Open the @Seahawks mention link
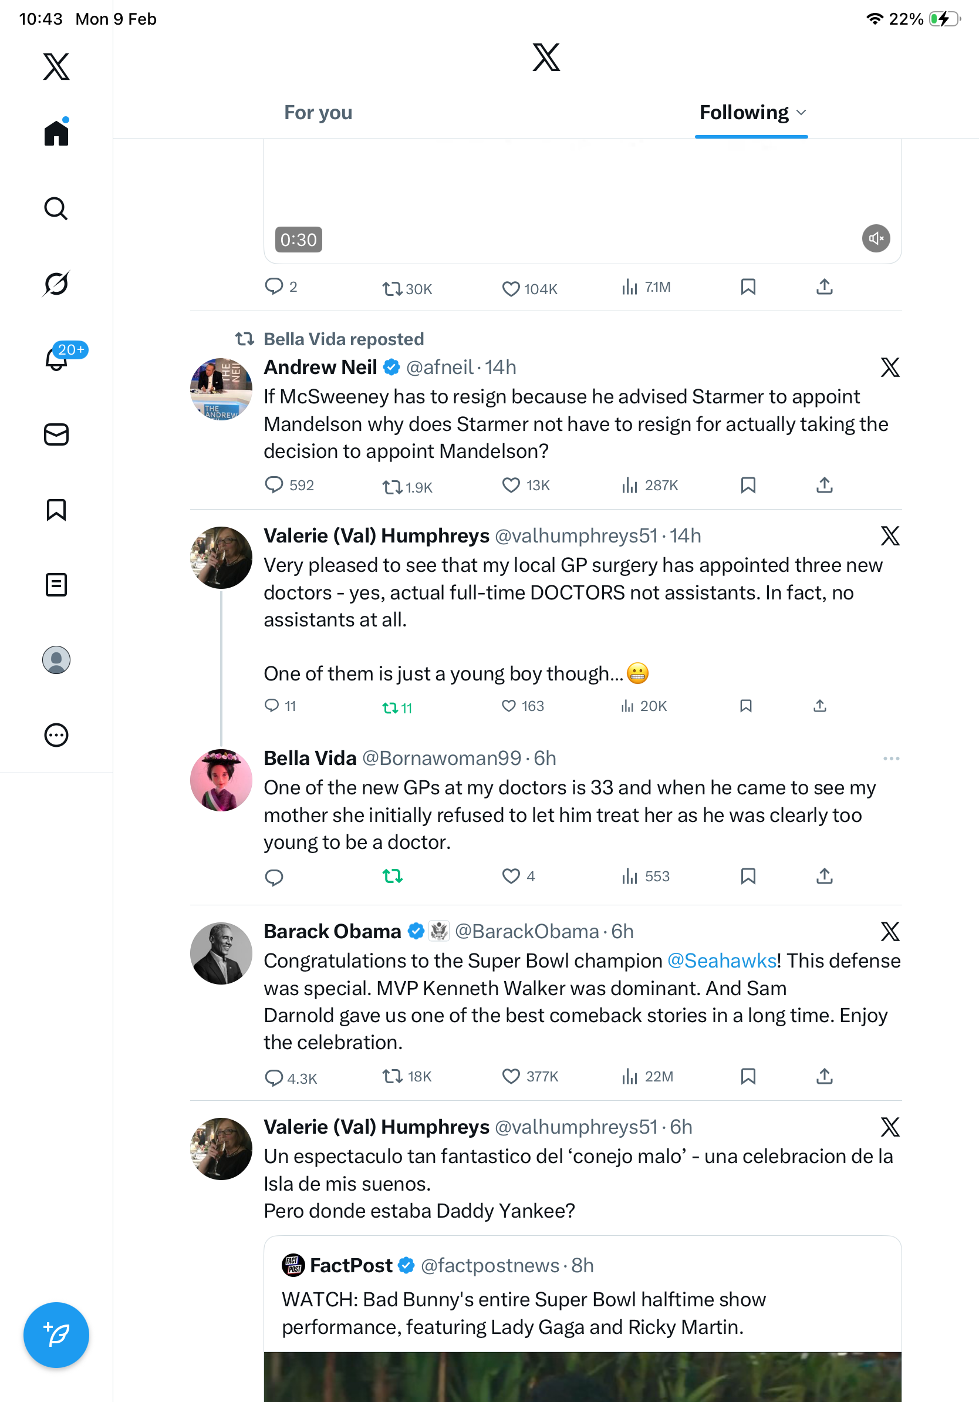Viewport: 979px width, 1402px height. tap(721, 961)
